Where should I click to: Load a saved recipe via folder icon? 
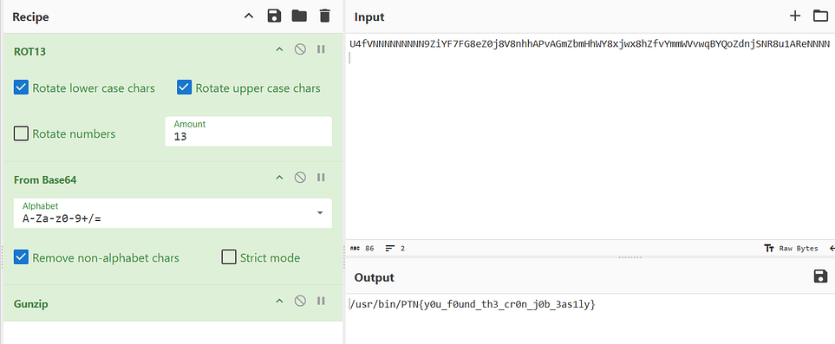click(299, 16)
